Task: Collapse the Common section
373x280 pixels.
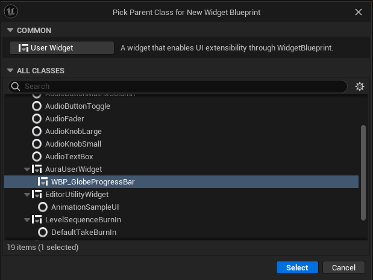Action: (10, 31)
